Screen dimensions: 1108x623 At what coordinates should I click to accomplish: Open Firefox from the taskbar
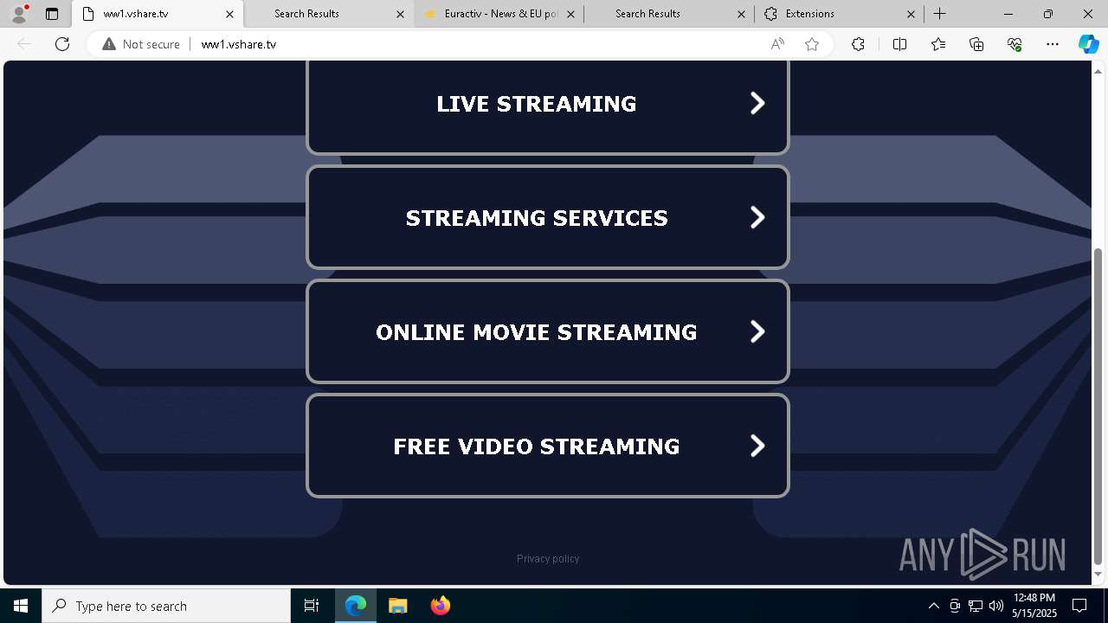[440, 606]
